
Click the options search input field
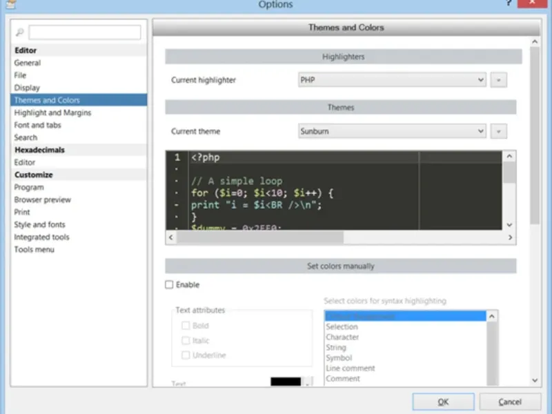pyautogui.click(x=85, y=32)
